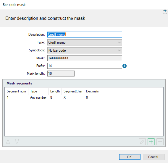
Task: Move segment down with down arrow
Action: (17, 142)
